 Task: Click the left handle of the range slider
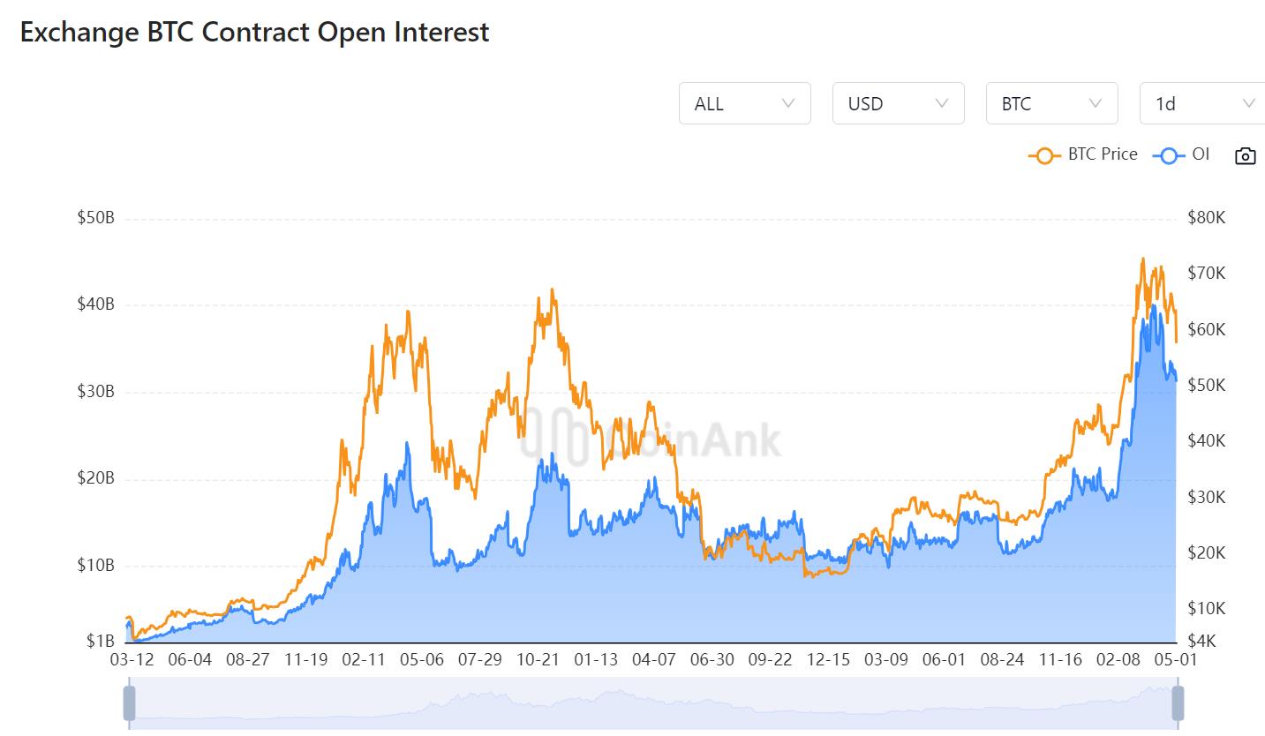129,703
